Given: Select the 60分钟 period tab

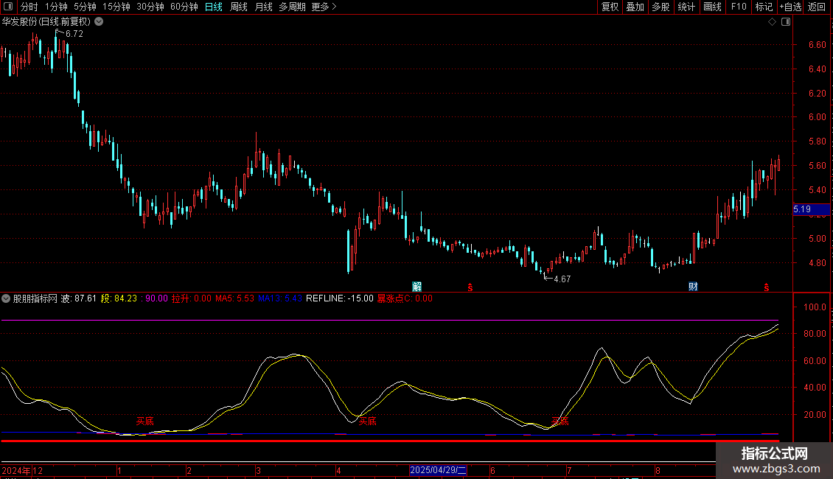Looking at the screenshot, I should pos(184,7).
